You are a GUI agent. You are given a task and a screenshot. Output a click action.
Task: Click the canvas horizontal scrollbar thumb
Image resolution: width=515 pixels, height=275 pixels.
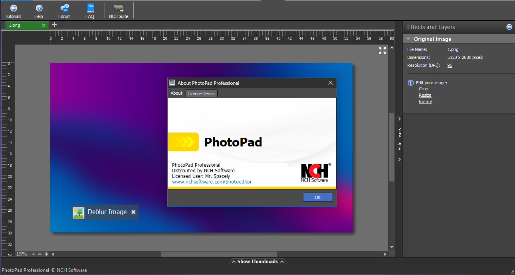[x=219, y=254]
